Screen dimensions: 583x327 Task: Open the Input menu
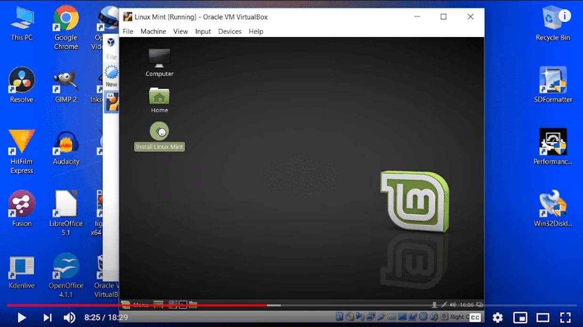tap(203, 31)
